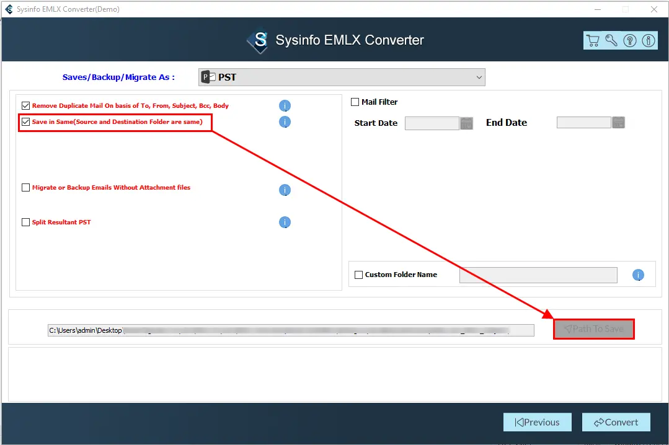Toggle Save in Same folder checkbox
The height and width of the screenshot is (445, 669).
coord(25,122)
